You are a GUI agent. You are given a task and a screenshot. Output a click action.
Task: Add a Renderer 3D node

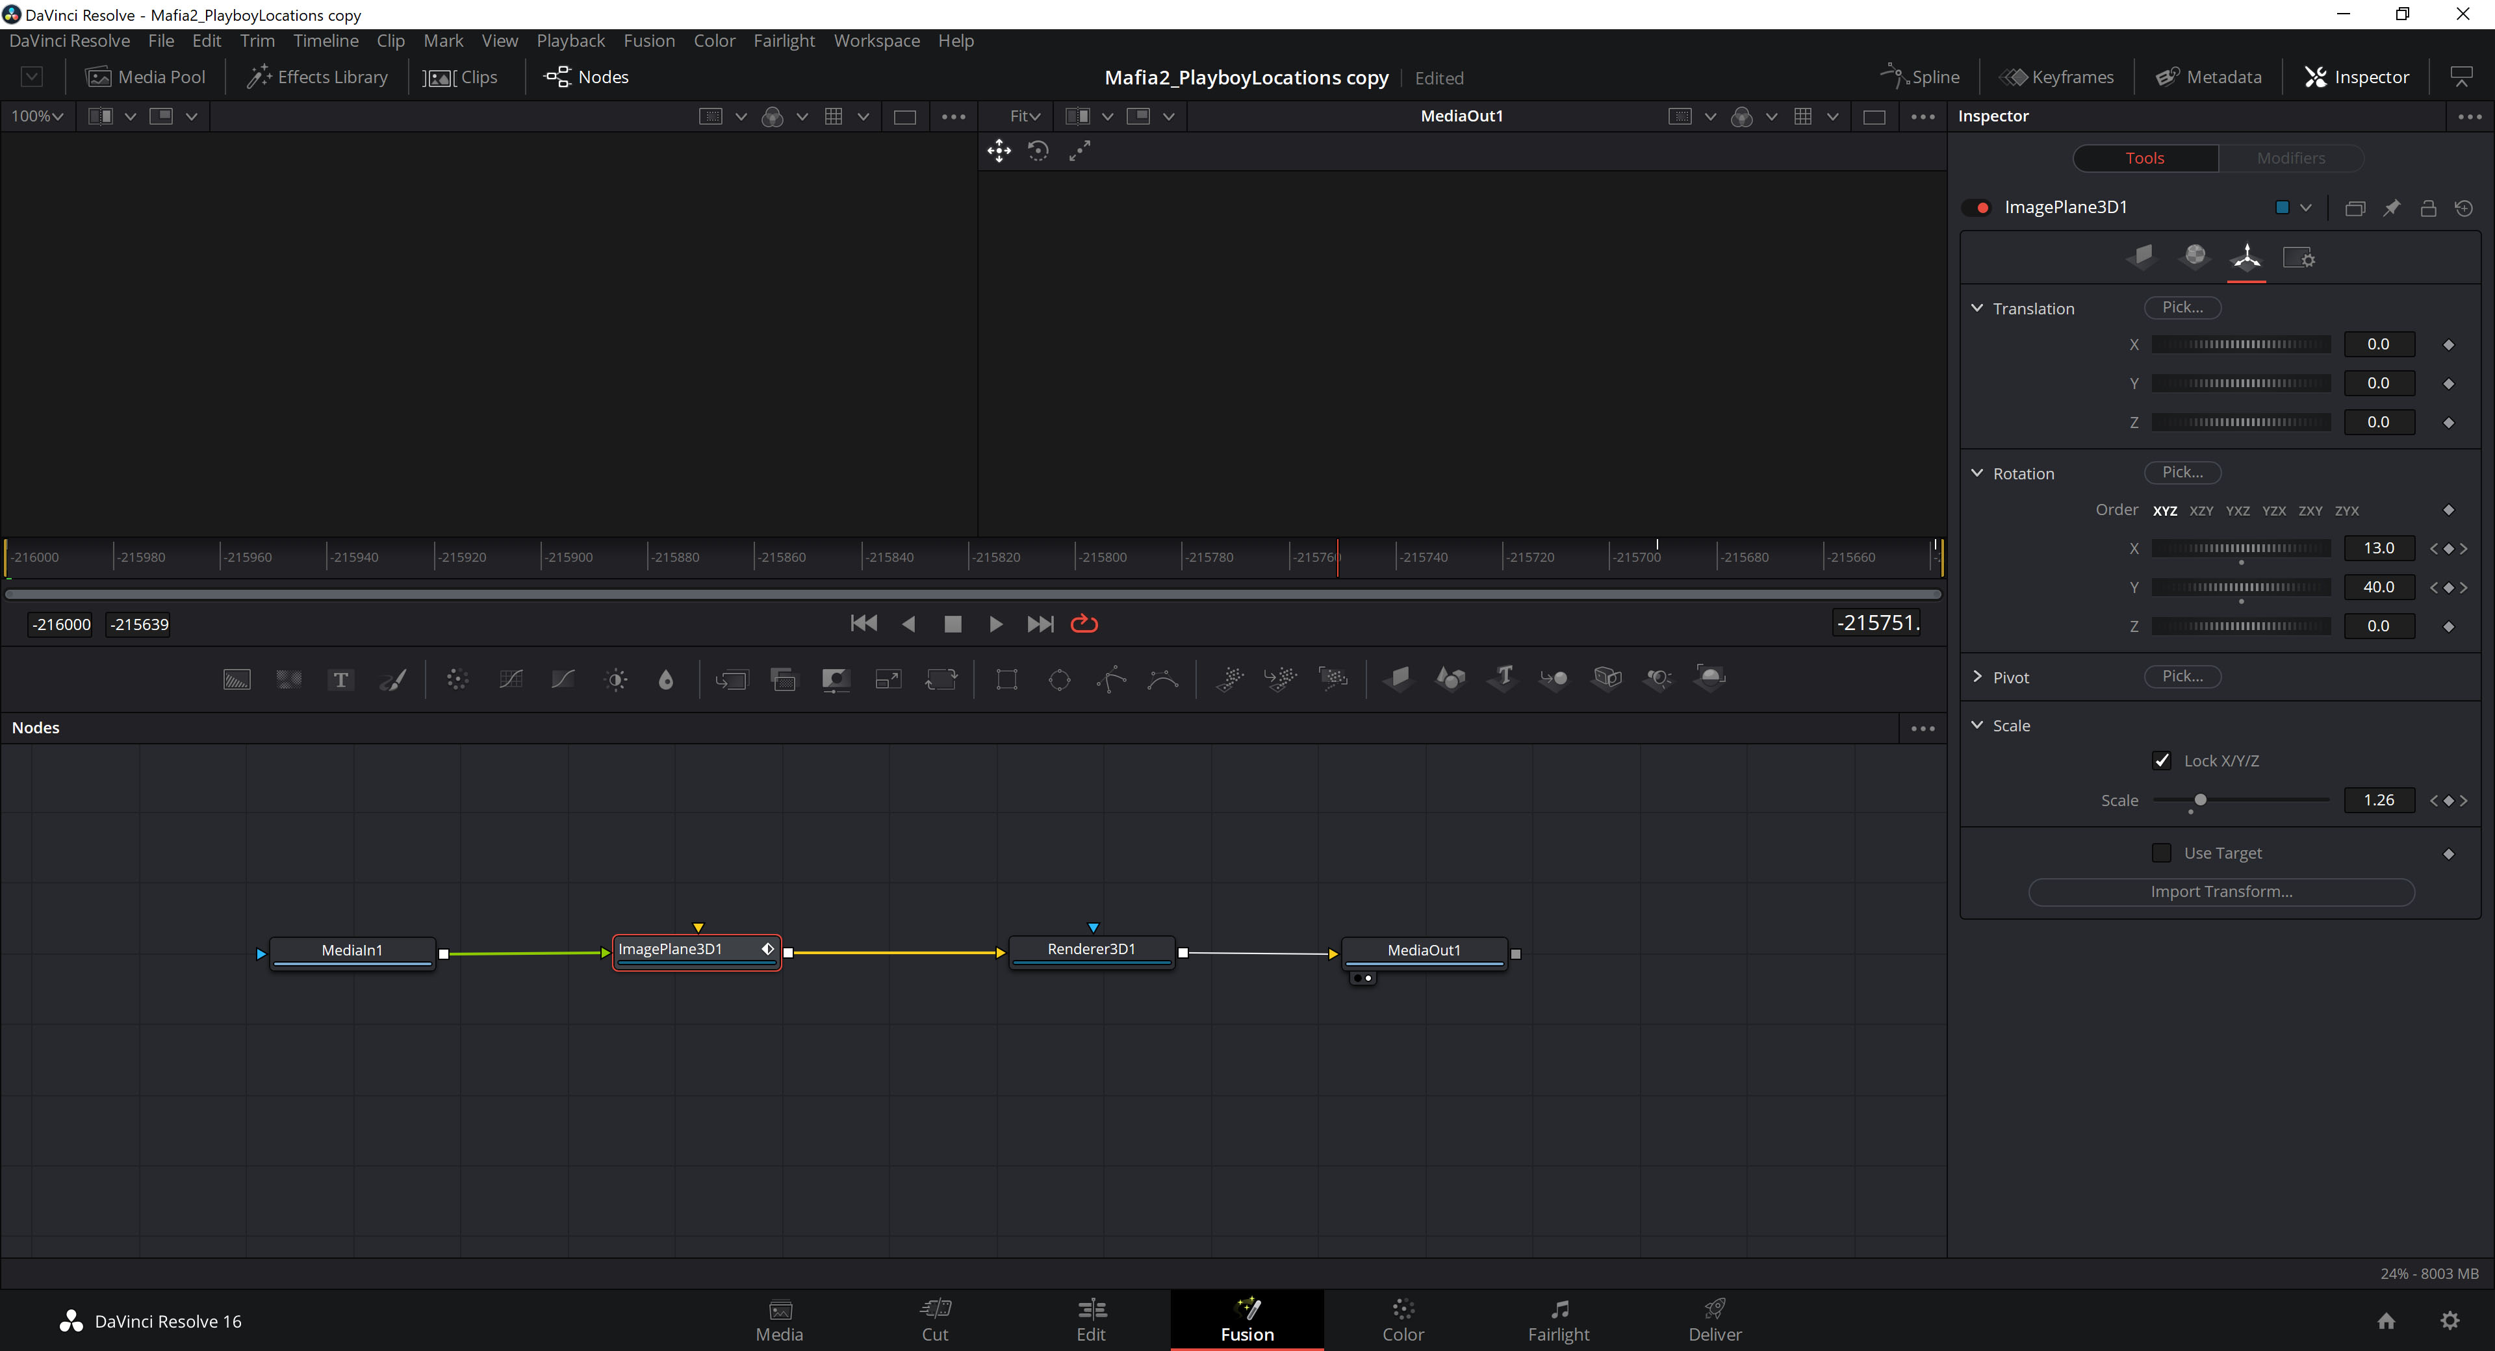click(x=1711, y=677)
